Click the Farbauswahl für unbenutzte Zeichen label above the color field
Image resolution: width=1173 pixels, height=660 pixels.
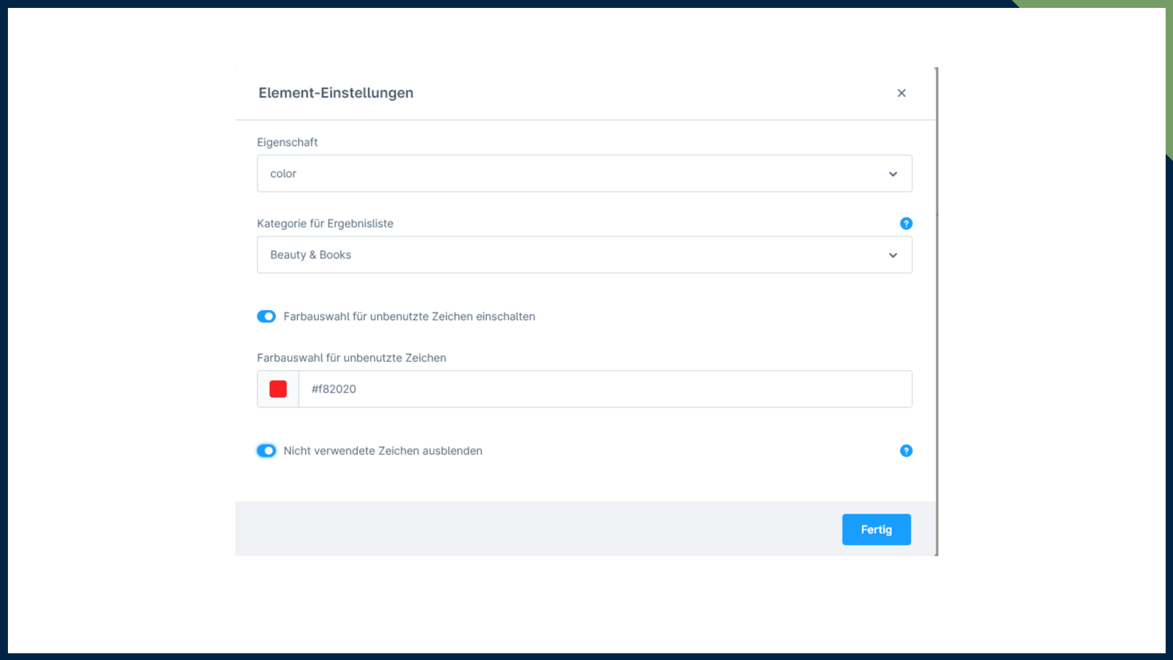351,358
